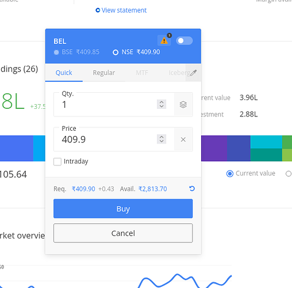Toggle the buy/sell switch in header
Image resolution: width=292 pixels, height=288 pixels.
pyautogui.click(x=185, y=41)
